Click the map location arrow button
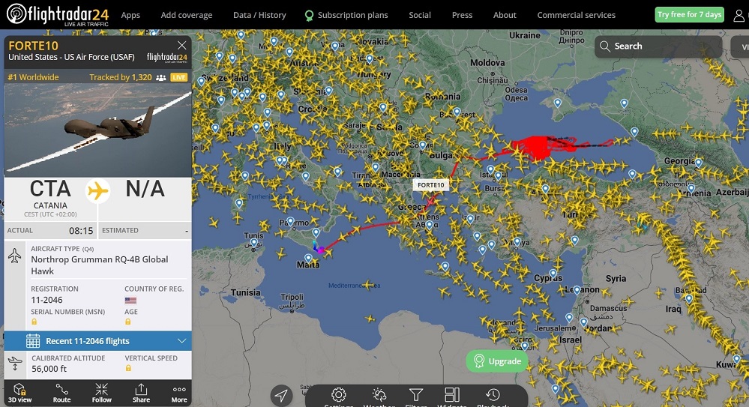The width and height of the screenshot is (749, 407). coord(281,396)
